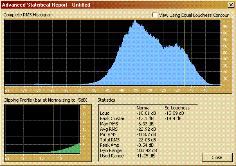Click the 25 label on clipping scale
The width and height of the screenshot is (236, 166).
pyautogui.click(x=84, y=113)
